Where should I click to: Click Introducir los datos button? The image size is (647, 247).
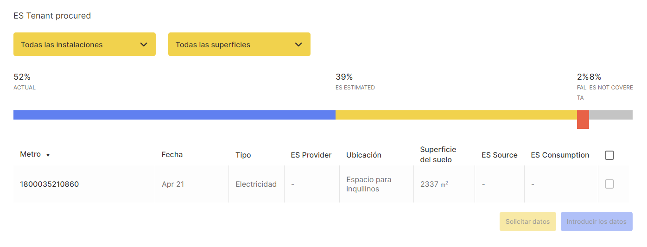point(596,222)
